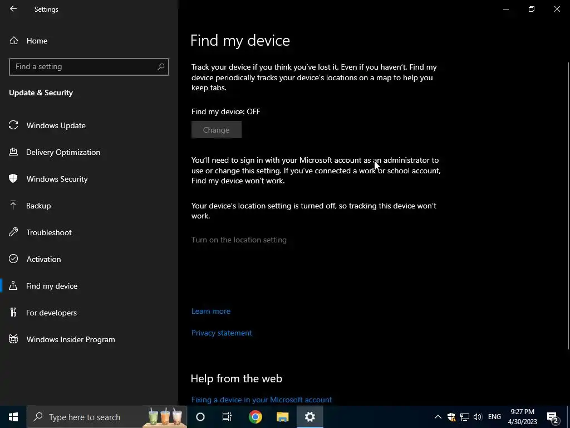Click the For developers tools icon
This screenshot has width=570, height=428.
click(x=13, y=312)
